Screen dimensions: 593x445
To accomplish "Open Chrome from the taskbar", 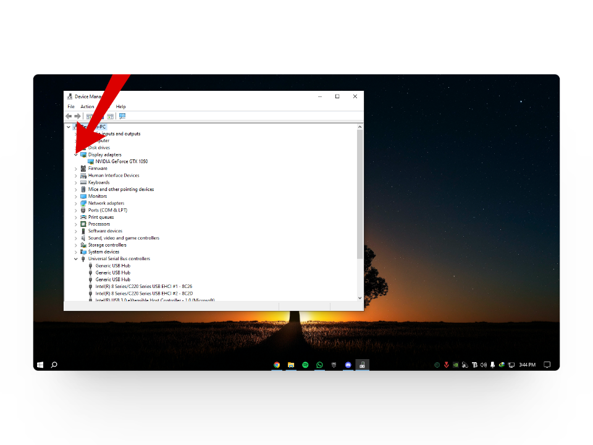I will (x=277, y=365).
